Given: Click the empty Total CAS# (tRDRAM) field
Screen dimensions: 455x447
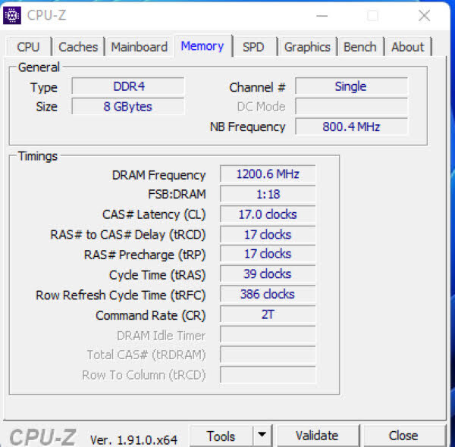Looking at the screenshot, I should click(268, 355).
